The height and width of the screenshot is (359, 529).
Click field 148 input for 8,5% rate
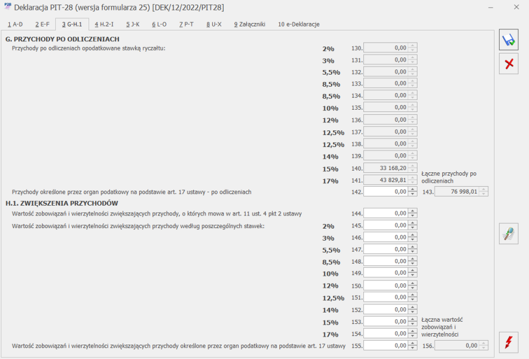coord(386,261)
